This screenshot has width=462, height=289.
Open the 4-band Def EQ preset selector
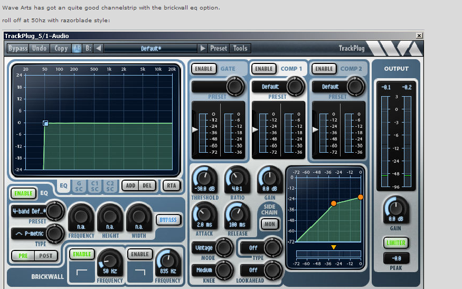click(29, 211)
